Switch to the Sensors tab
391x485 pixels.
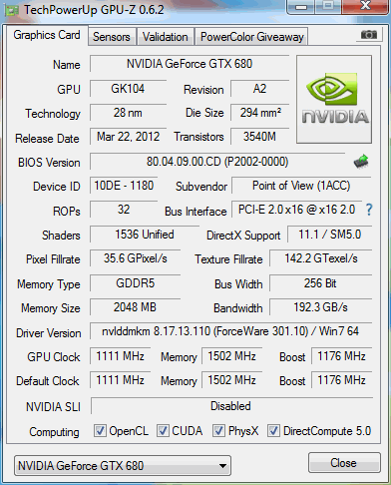[x=112, y=37]
